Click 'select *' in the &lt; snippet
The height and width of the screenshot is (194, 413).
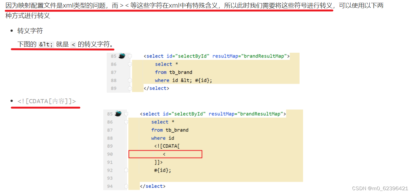click(x=167, y=64)
